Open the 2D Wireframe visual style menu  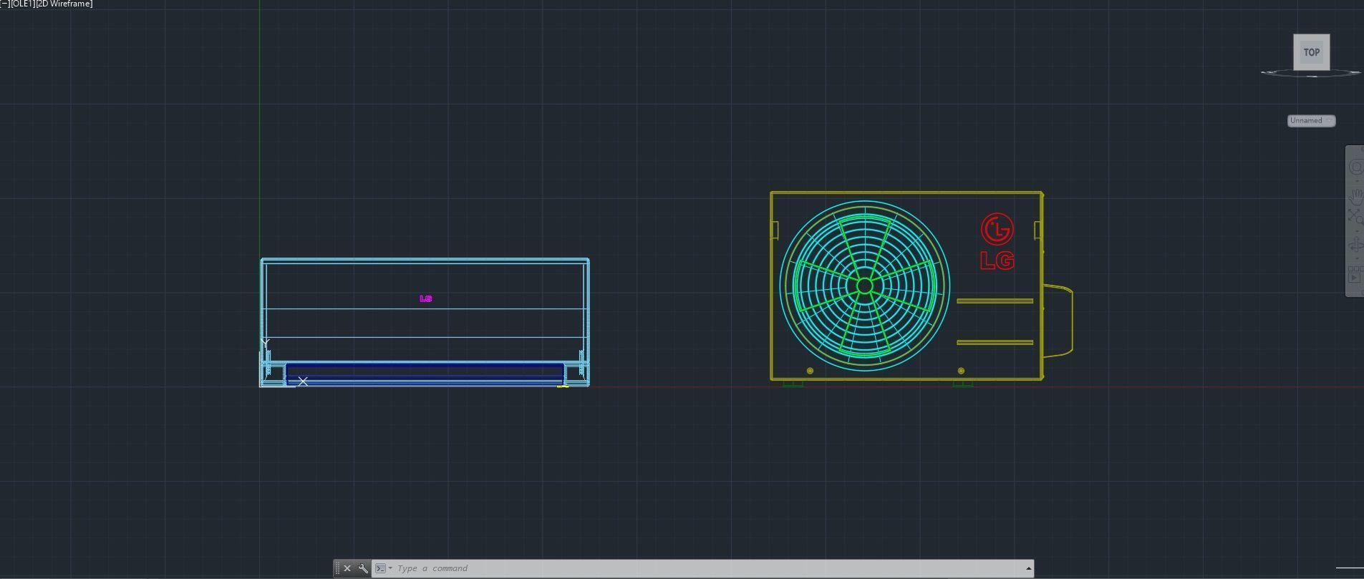pyautogui.click(x=64, y=4)
